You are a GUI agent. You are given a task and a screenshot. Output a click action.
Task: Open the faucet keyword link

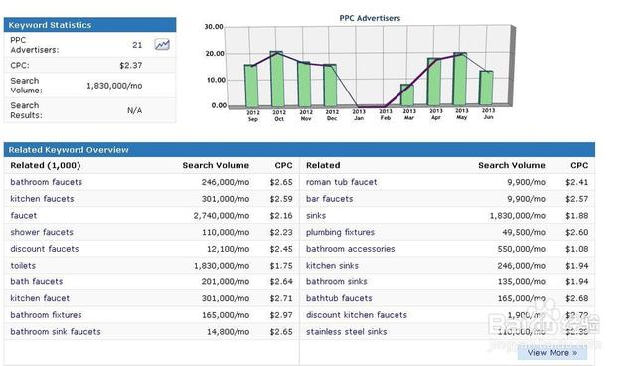point(24,216)
